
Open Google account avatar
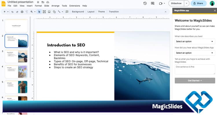pyautogui.click(x=212, y=3)
